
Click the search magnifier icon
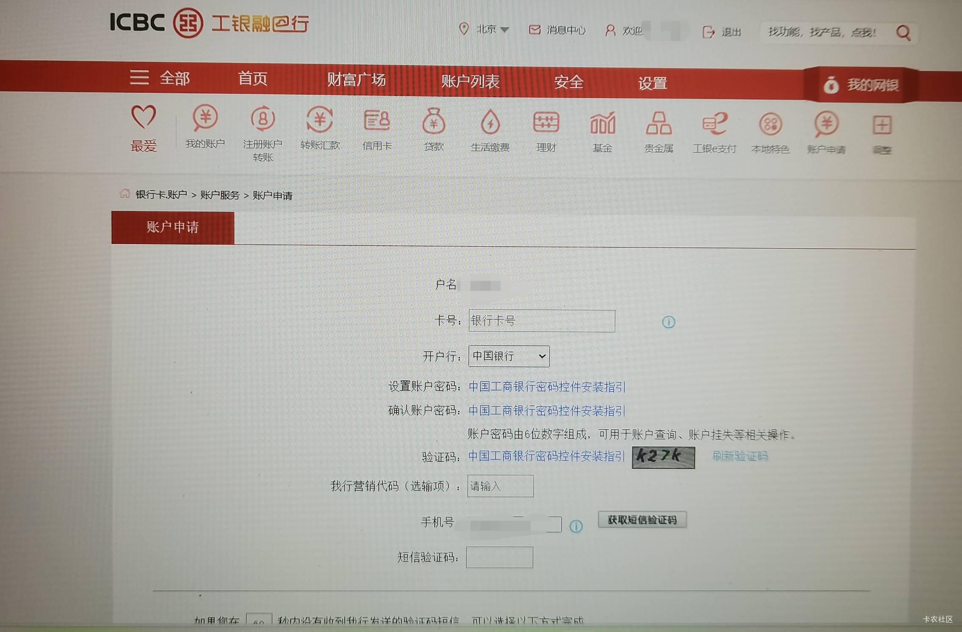[x=903, y=33]
